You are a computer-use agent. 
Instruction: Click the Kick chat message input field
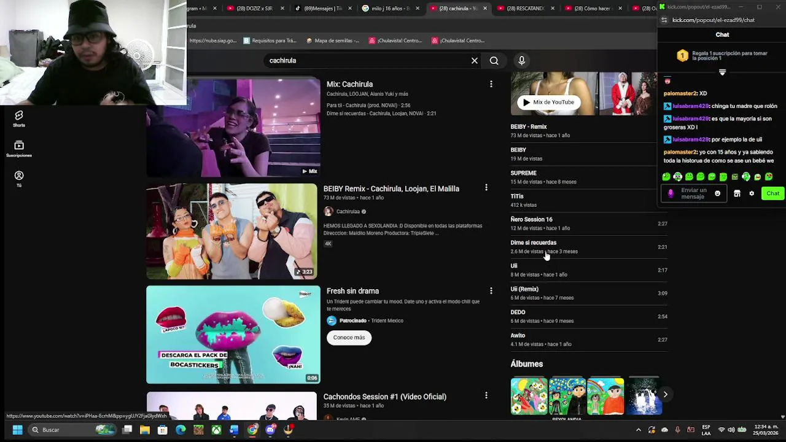pos(695,193)
